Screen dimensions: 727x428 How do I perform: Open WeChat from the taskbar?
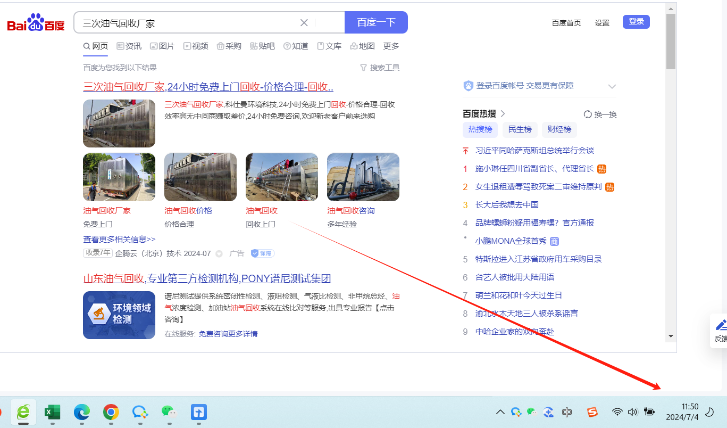pyautogui.click(x=169, y=411)
